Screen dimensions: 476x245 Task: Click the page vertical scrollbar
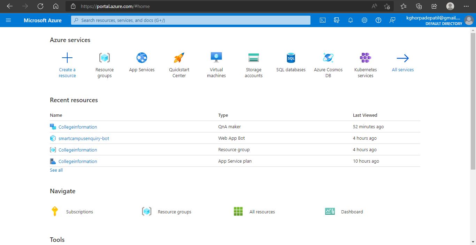[x=473, y=101]
